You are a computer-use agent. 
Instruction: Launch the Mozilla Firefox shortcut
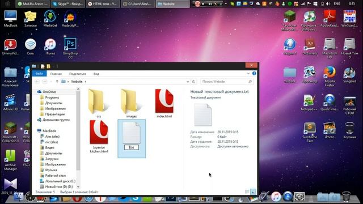click(x=330, y=76)
